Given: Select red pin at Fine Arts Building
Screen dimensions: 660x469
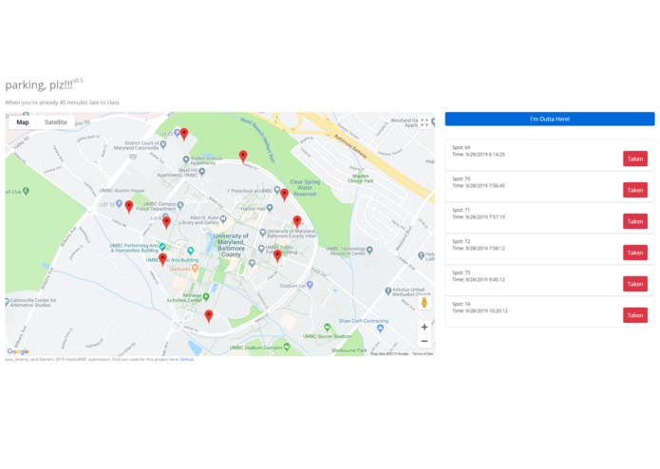Looking at the screenshot, I should tap(163, 259).
